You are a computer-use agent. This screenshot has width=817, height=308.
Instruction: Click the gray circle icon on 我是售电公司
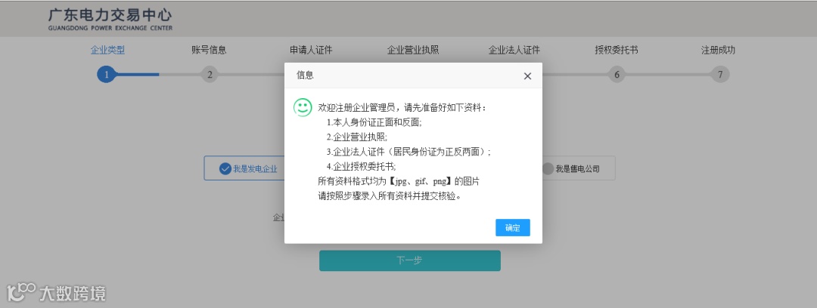click(x=548, y=168)
